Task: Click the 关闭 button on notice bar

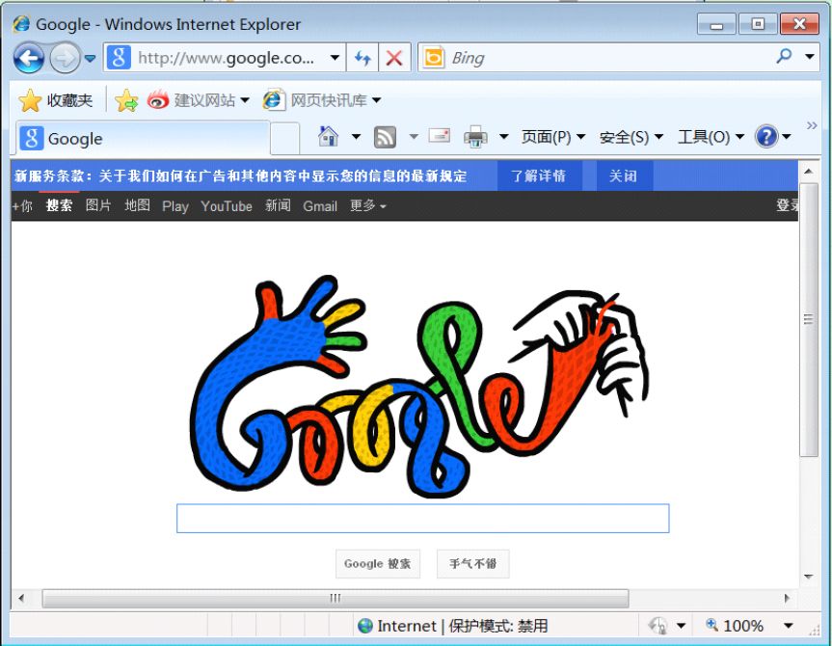Action: (623, 175)
